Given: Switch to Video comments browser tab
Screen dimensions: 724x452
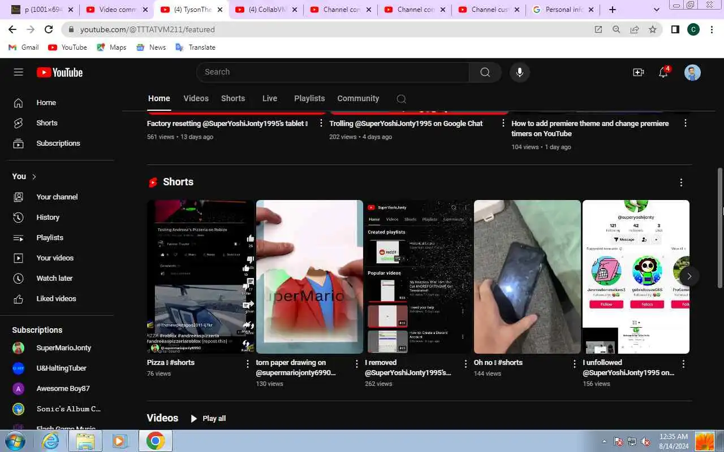Looking at the screenshot, I should tap(117, 10).
